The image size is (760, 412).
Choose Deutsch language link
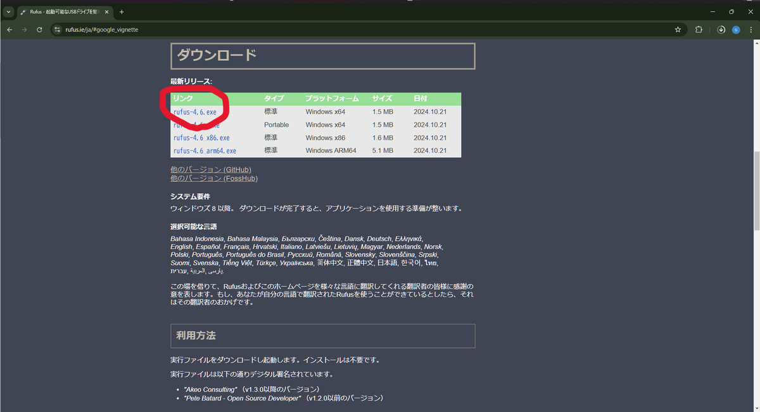click(x=379, y=238)
